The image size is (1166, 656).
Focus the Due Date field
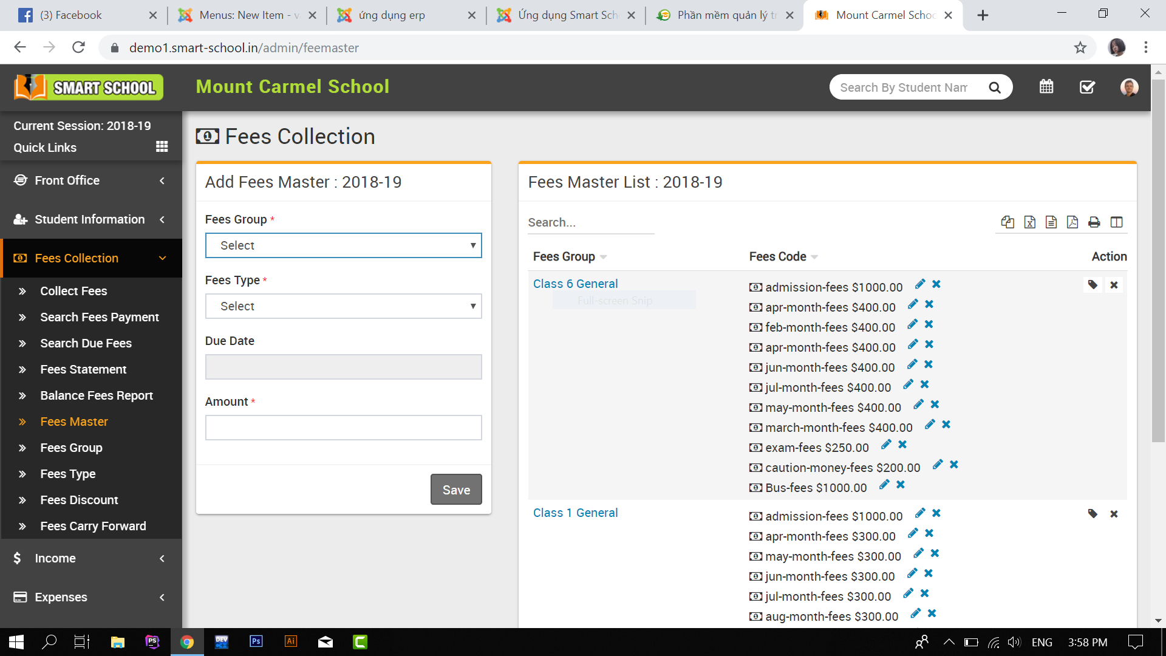tap(344, 367)
